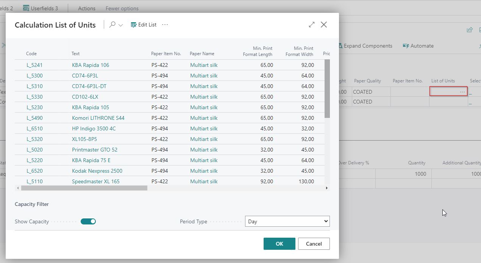Click the List of Units column header
The width and height of the screenshot is (481, 263).
coord(443,81)
